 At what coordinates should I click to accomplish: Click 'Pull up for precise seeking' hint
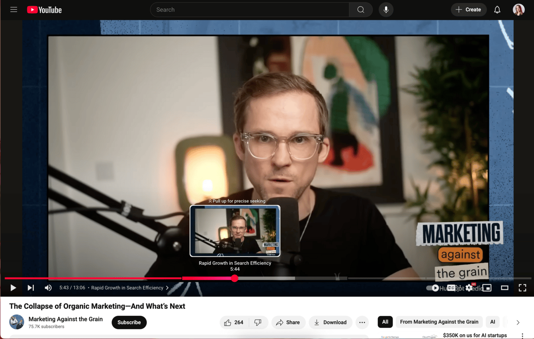point(237,201)
